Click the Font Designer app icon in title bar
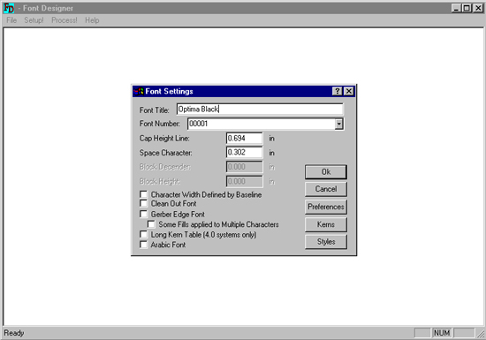Image resolution: width=486 pixels, height=340 pixels. [x=9, y=8]
